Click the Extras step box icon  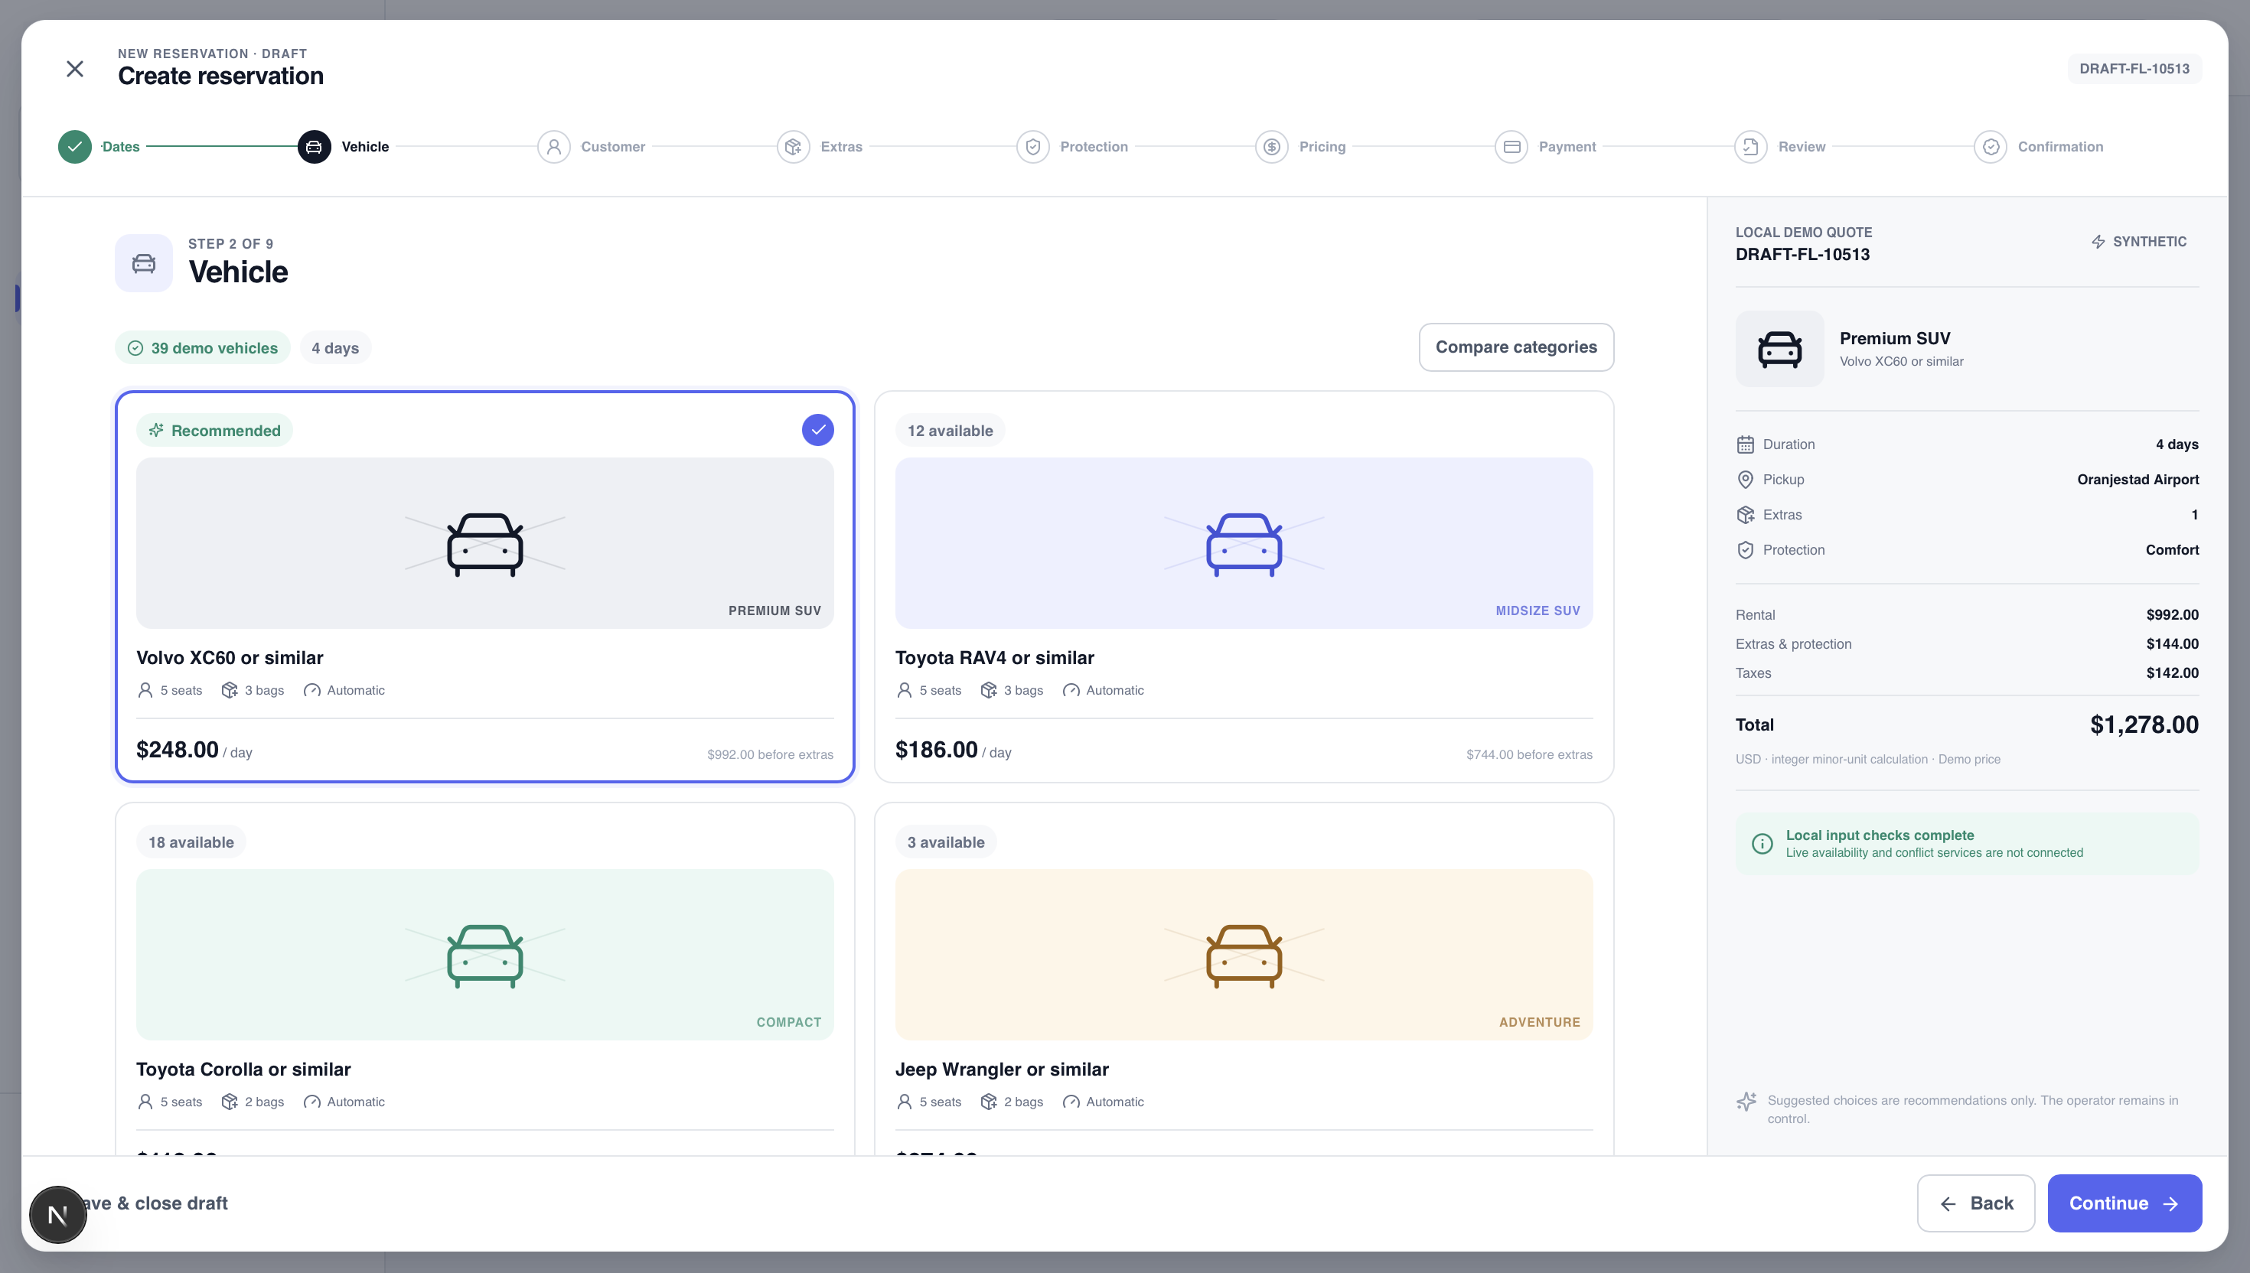[x=793, y=147]
